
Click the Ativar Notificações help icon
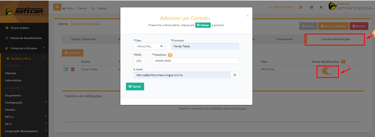(343, 62)
